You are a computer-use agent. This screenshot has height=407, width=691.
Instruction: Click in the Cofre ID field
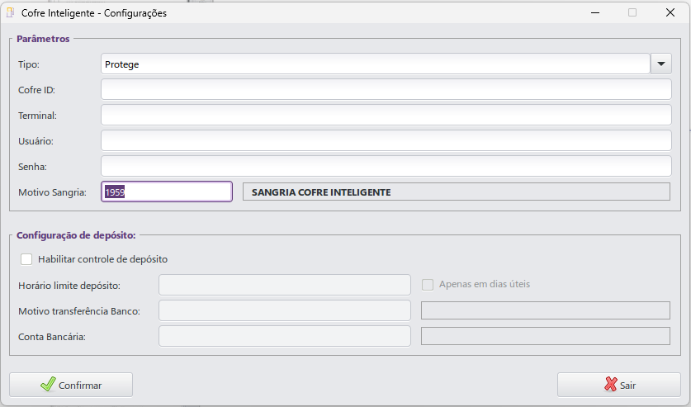[x=386, y=89]
